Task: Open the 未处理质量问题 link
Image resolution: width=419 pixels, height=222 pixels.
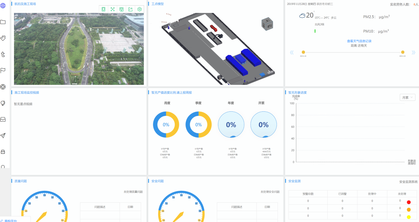Action: [133, 192]
